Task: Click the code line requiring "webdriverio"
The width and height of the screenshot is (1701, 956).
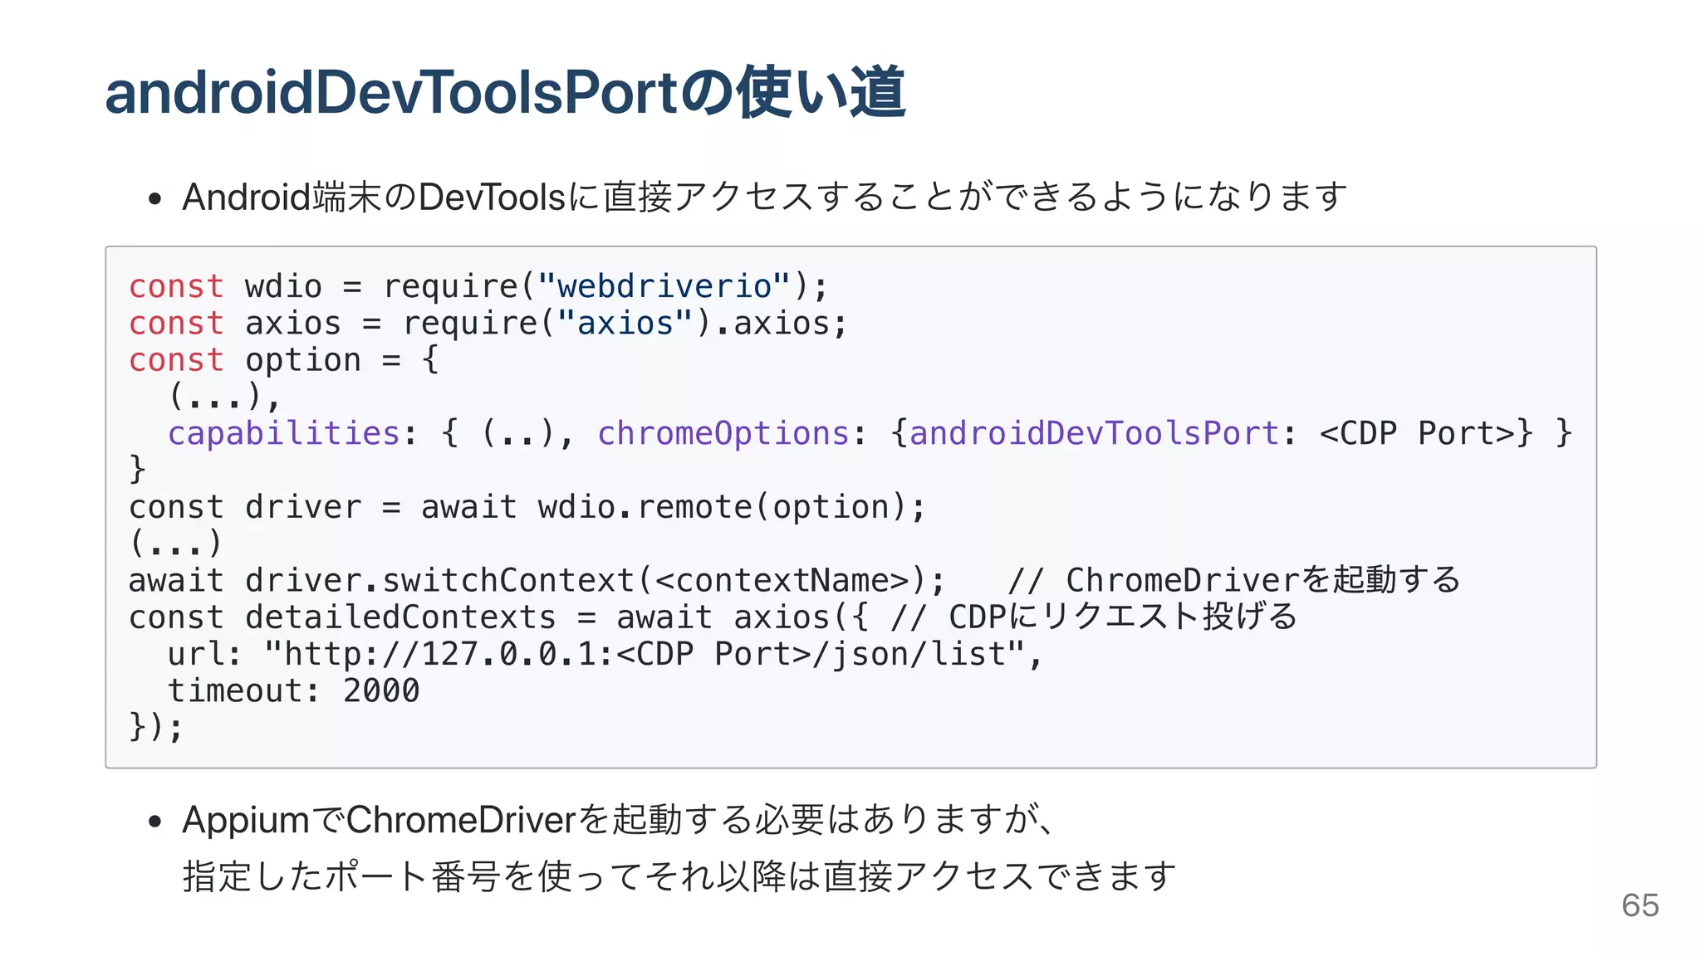Action: click(478, 286)
